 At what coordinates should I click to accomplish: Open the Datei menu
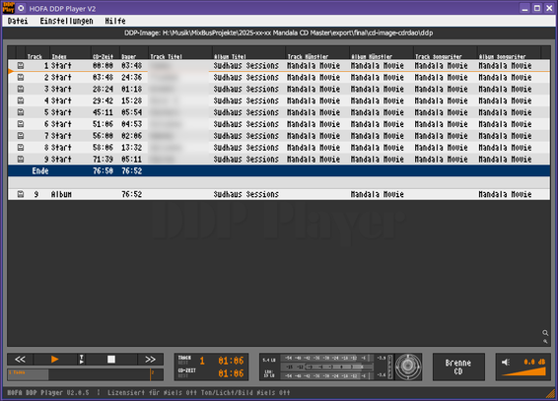pyautogui.click(x=18, y=21)
